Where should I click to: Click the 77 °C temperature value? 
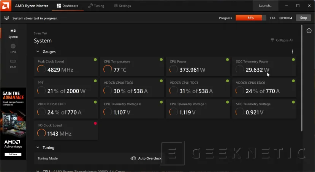click(120, 70)
